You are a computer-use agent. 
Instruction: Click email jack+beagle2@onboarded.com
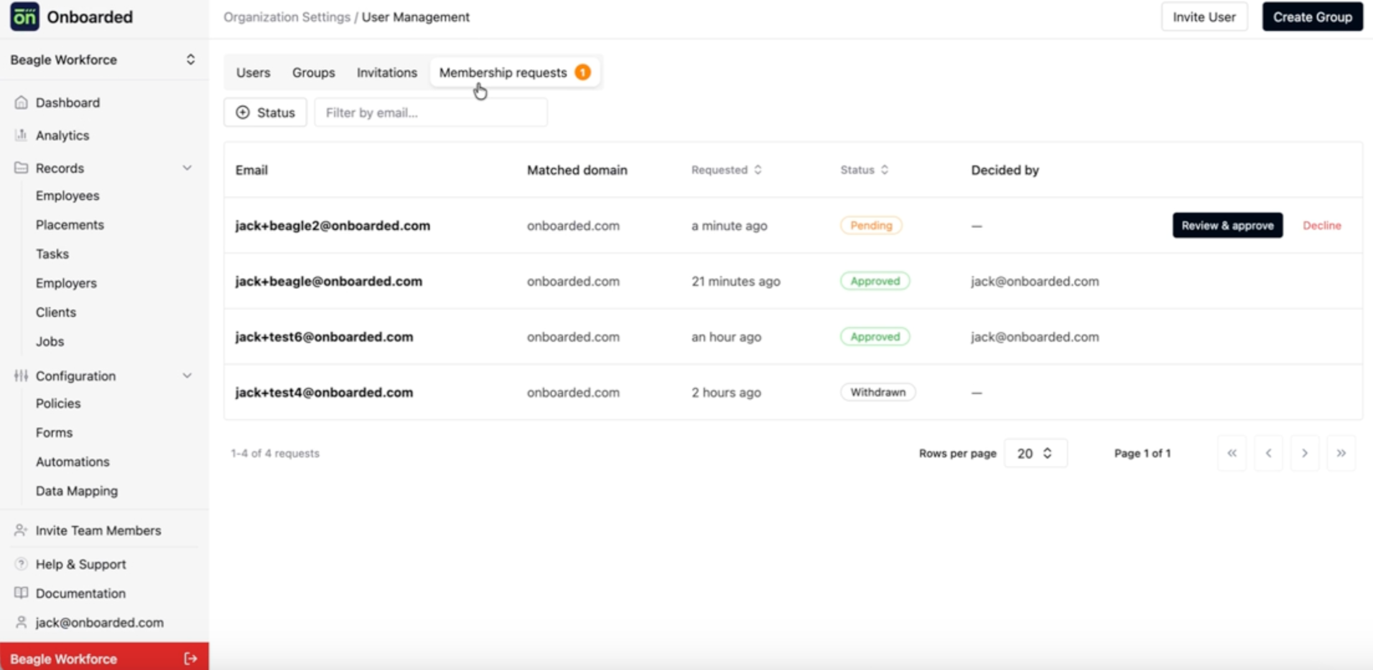[x=333, y=225]
